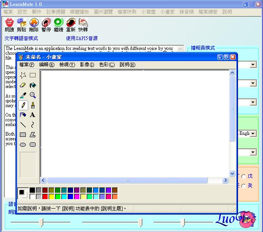Pick the bright blue color swatch

click(x=71, y=196)
